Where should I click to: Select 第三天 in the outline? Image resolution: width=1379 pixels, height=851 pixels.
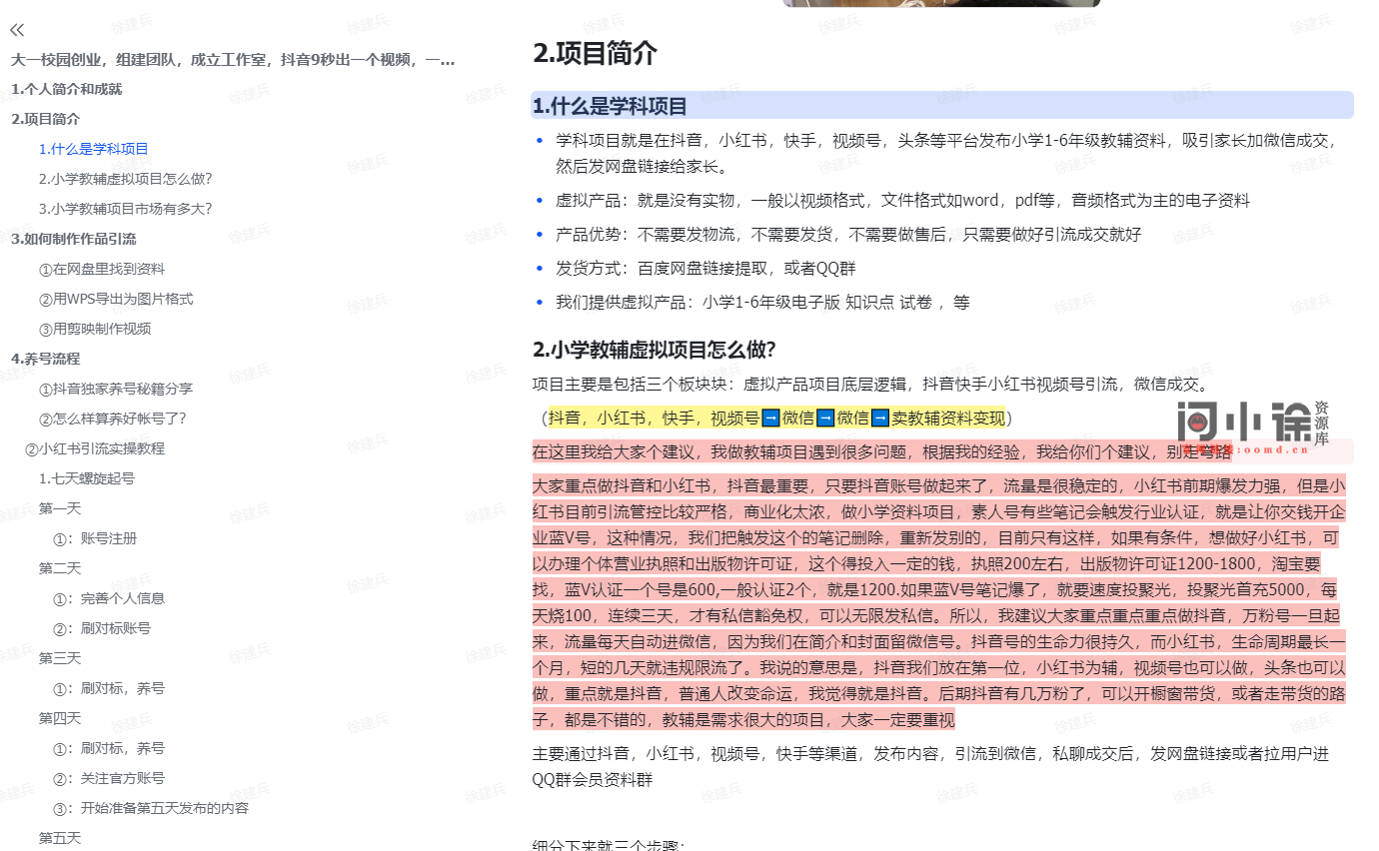[60, 658]
